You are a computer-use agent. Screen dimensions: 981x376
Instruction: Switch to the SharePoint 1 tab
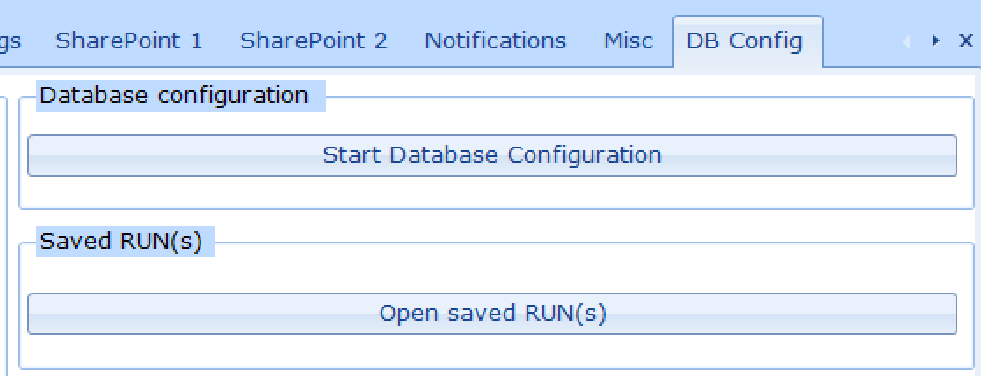(129, 40)
